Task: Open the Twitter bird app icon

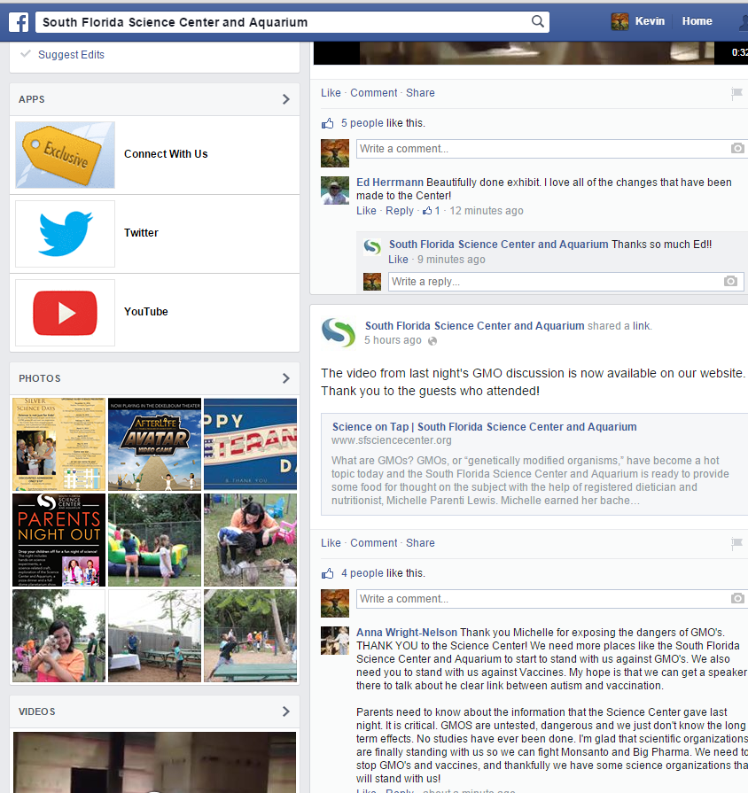Action: tap(65, 234)
